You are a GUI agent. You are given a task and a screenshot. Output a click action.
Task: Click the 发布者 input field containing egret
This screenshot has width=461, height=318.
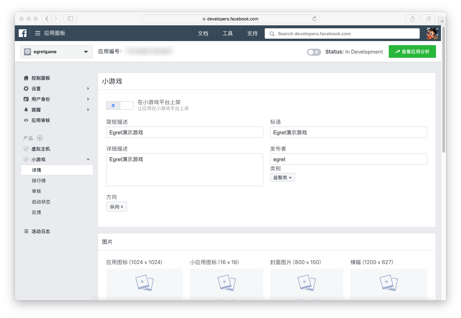[x=348, y=159]
